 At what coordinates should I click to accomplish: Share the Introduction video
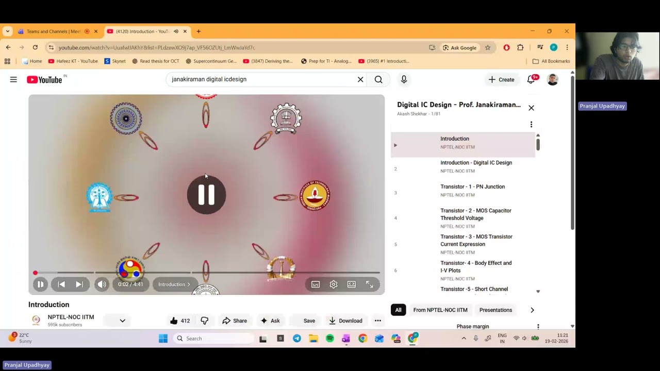(235, 321)
